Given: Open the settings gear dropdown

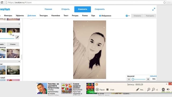Looking at the screenshot, I should [x=127, y=16].
